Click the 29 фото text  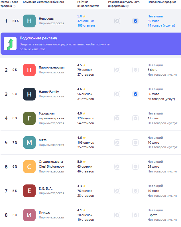tap(153, 167)
